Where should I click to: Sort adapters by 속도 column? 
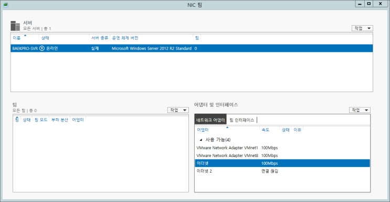click(x=266, y=130)
